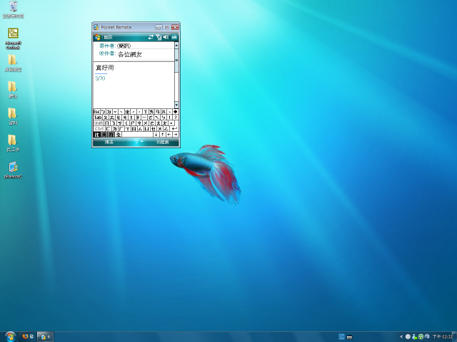The width and height of the screenshot is (457, 342).
Task: Open the 功能表 menu softkey
Action: click(x=163, y=142)
